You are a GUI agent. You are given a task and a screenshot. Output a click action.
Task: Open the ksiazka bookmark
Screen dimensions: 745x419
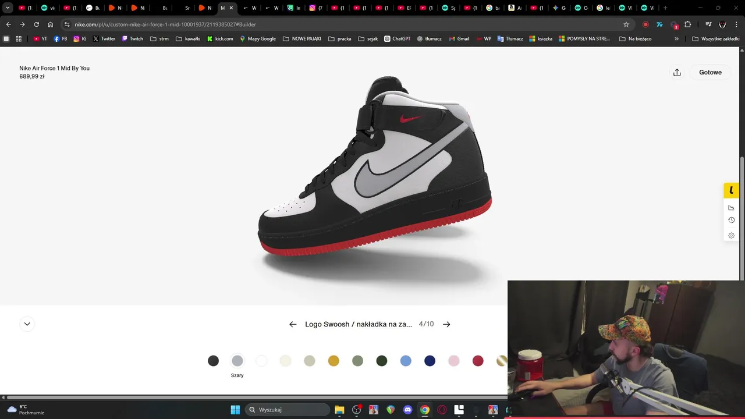coord(541,38)
